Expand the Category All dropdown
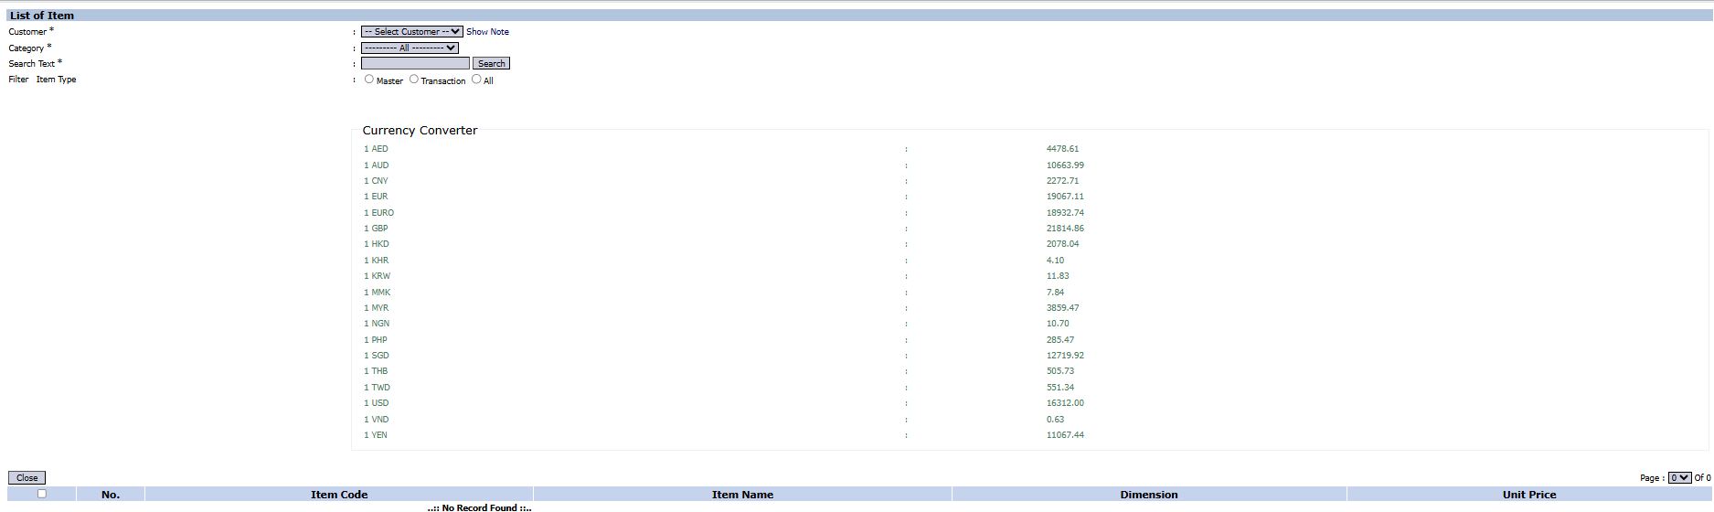The height and width of the screenshot is (512, 1714). (x=410, y=48)
